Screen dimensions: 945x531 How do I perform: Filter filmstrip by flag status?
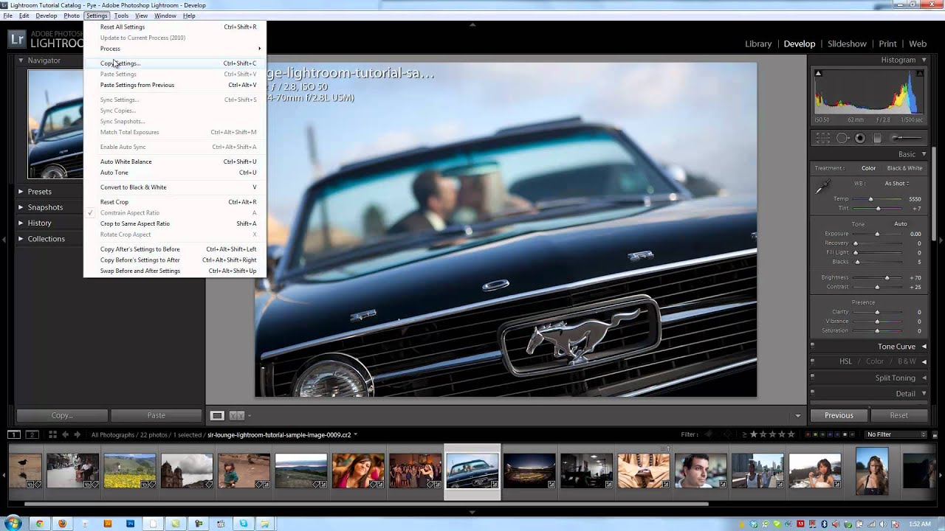[x=719, y=434]
